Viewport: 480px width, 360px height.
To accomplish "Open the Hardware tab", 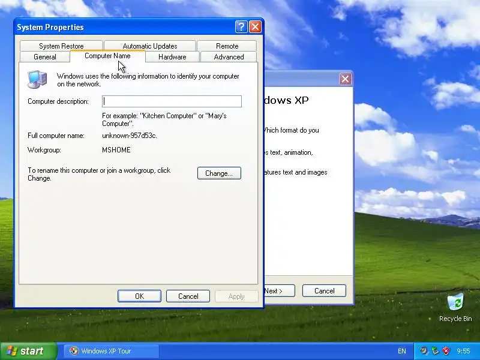I will pos(172,57).
